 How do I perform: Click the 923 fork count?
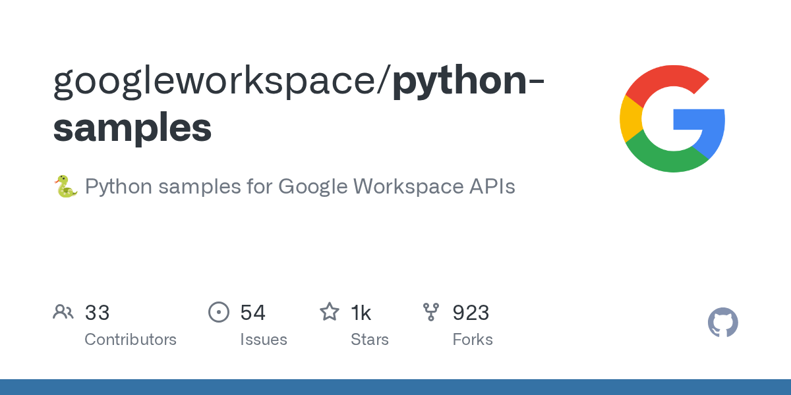click(x=471, y=313)
